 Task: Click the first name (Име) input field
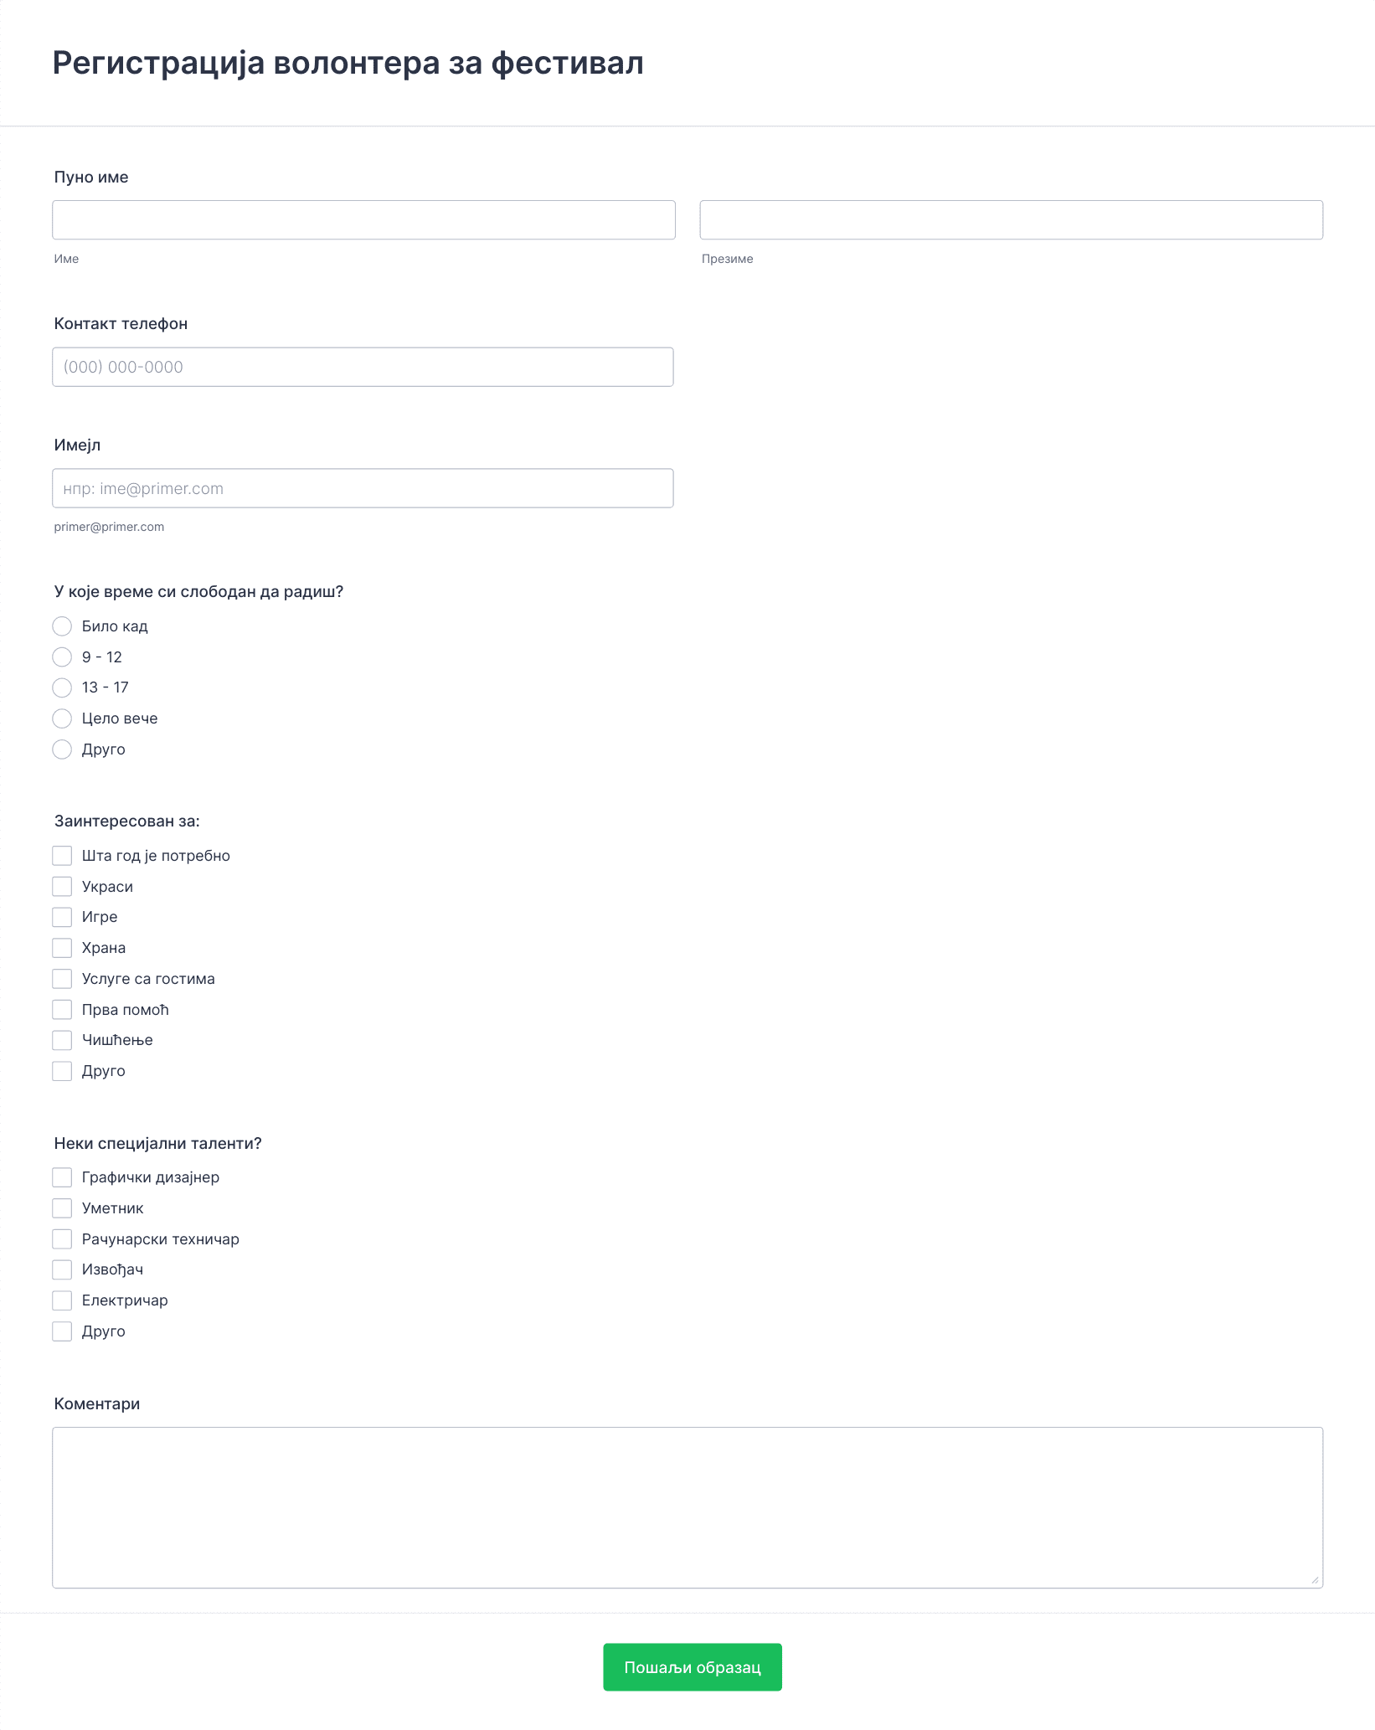363,219
